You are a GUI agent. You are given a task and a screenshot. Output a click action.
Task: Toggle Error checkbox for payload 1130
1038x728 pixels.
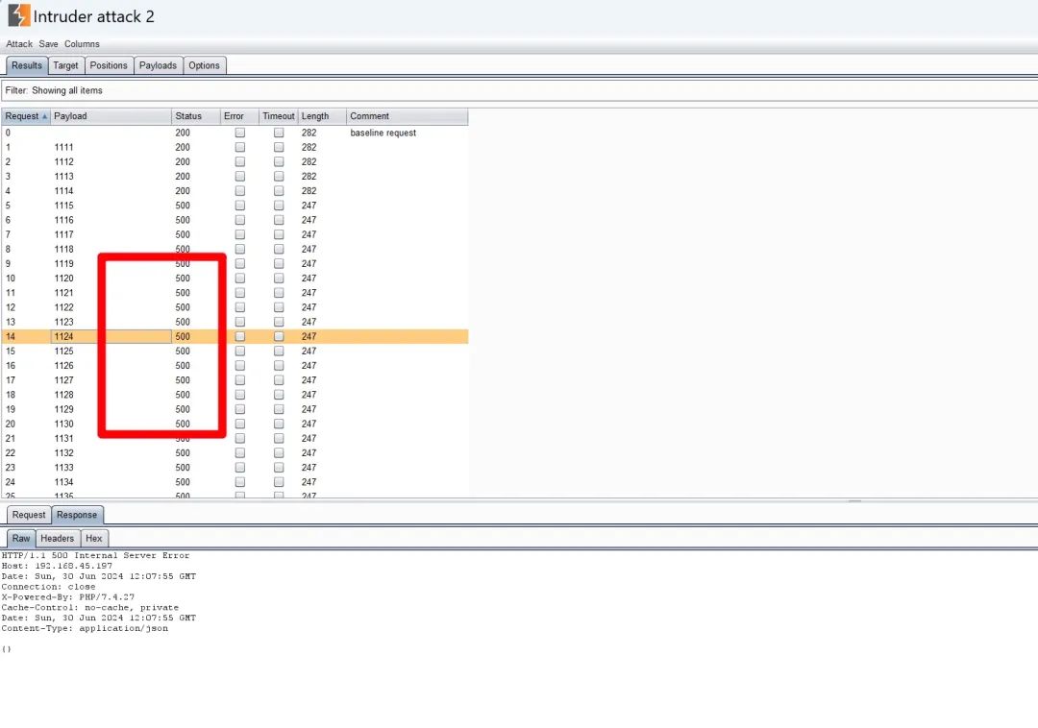(x=240, y=424)
